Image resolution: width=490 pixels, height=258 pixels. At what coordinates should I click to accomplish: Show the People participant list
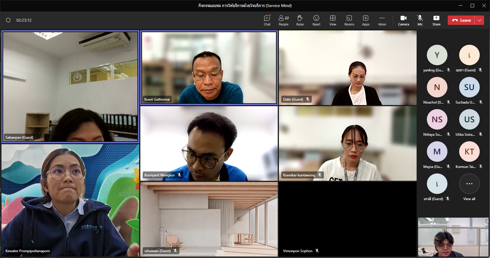coord(283,20)
